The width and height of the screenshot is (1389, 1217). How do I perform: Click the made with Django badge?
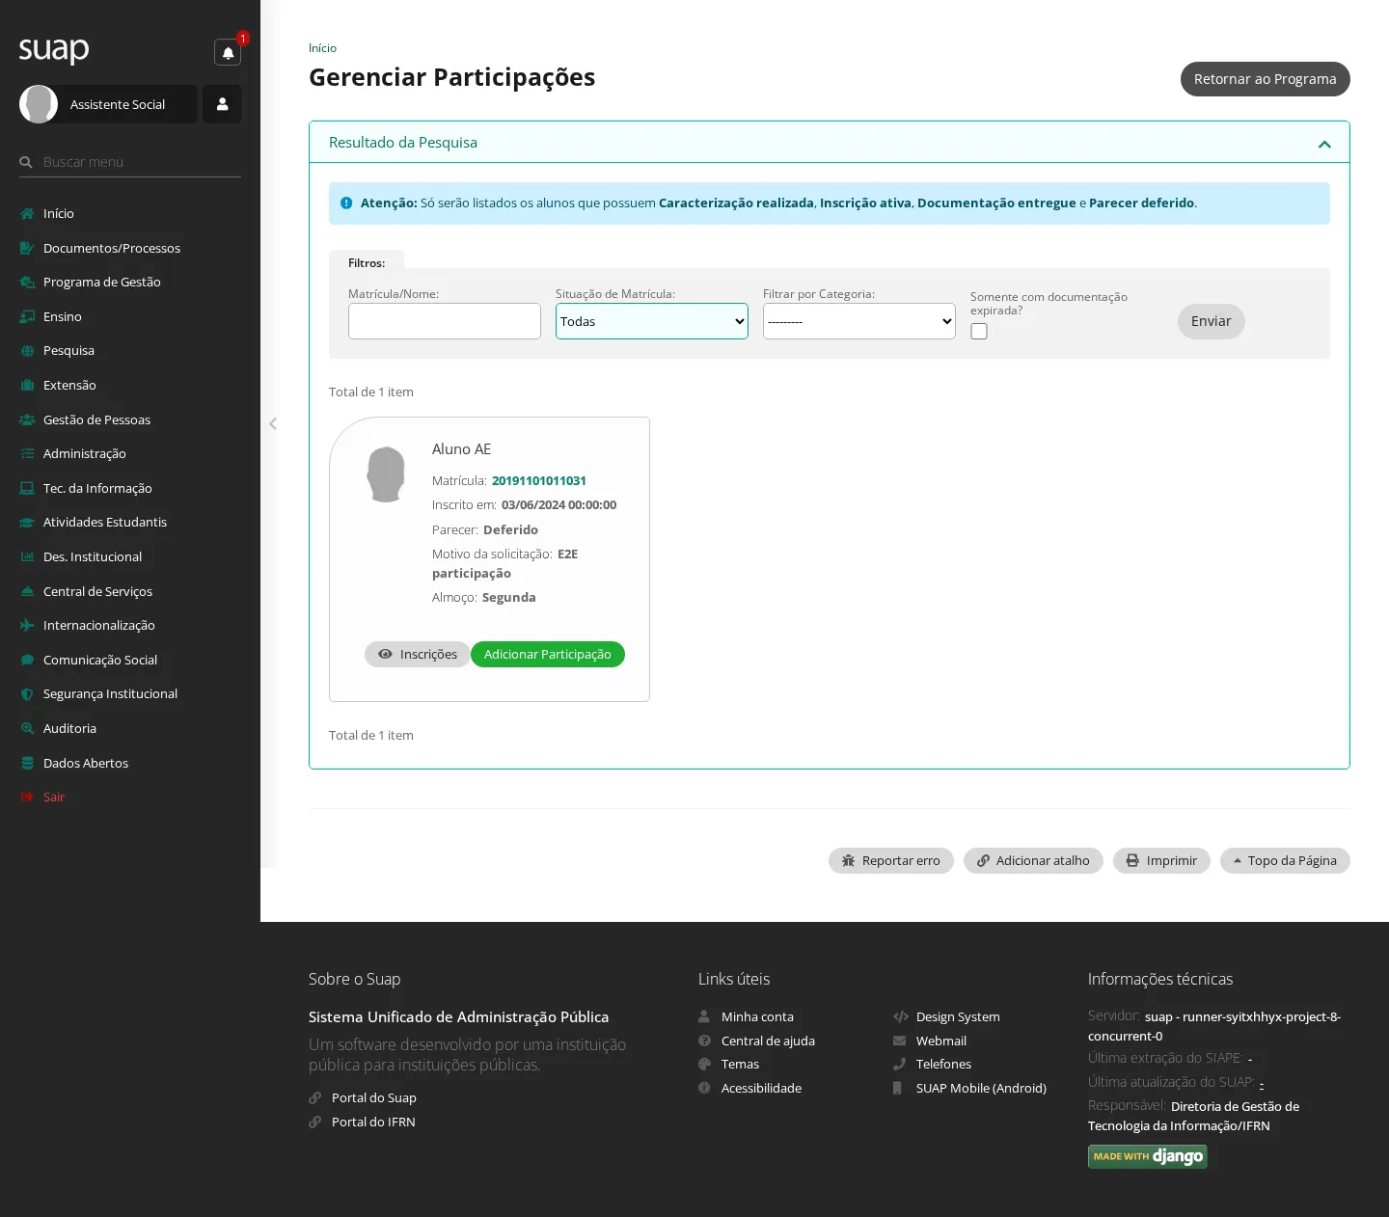pyautogui.click(x=1147, y=1156)
